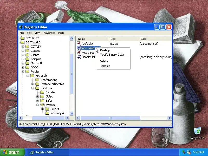This screenshot has height=156, width=208.
Task: Open the Edit menu
Action: 29,33
